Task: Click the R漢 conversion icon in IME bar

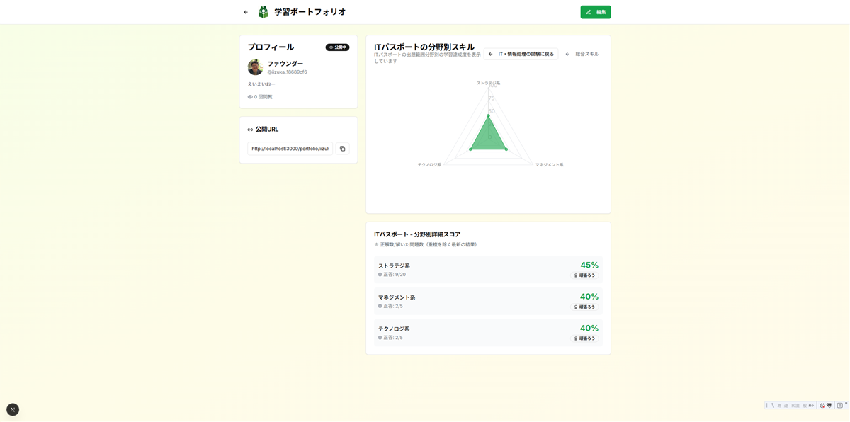Action: coord(795,406)
